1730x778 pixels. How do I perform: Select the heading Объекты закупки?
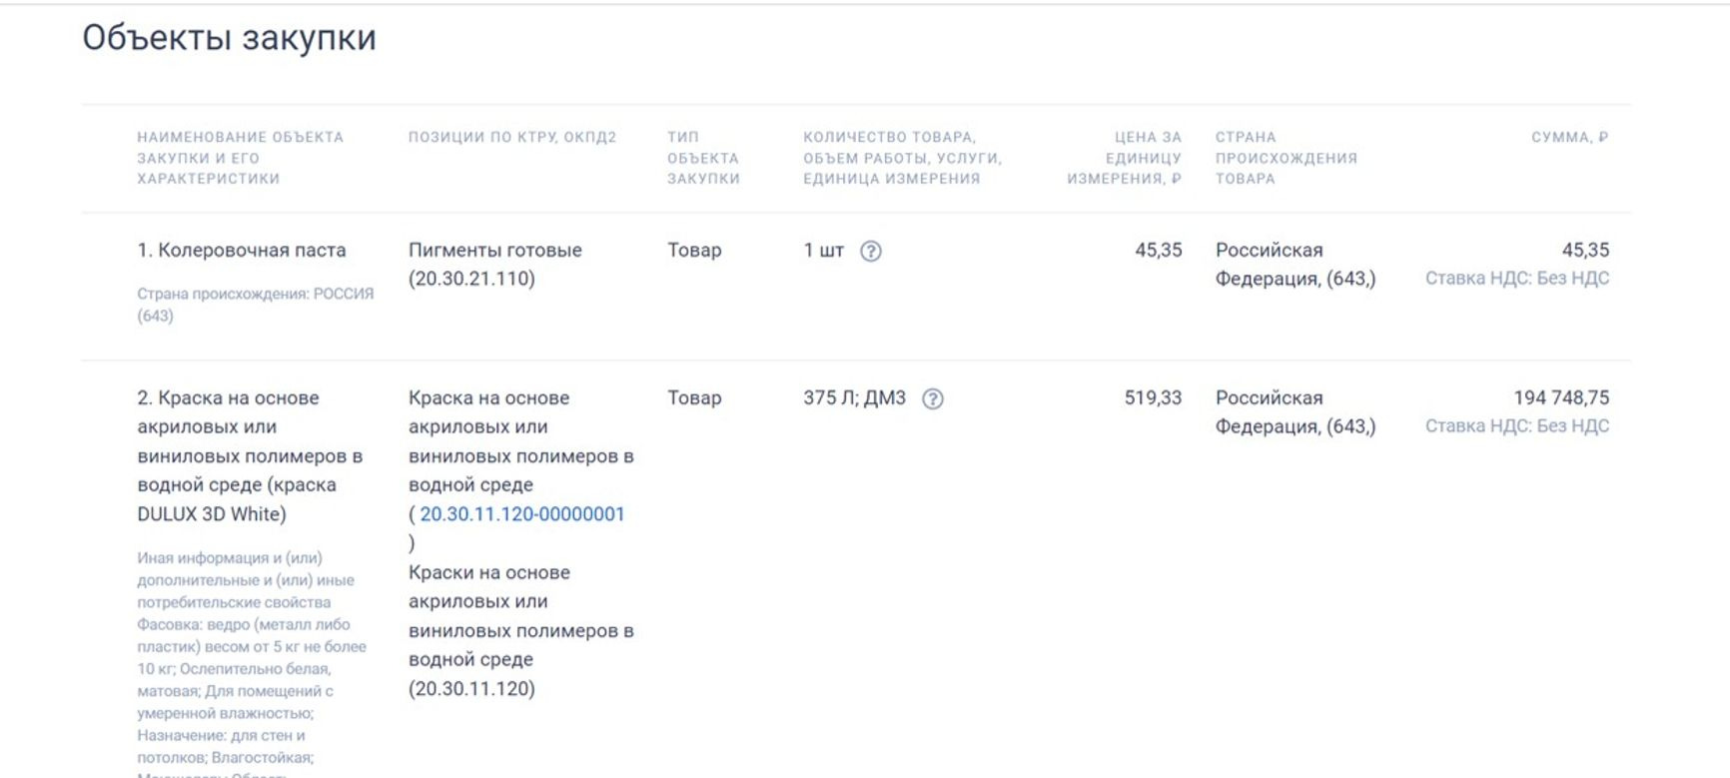(229, 38)
